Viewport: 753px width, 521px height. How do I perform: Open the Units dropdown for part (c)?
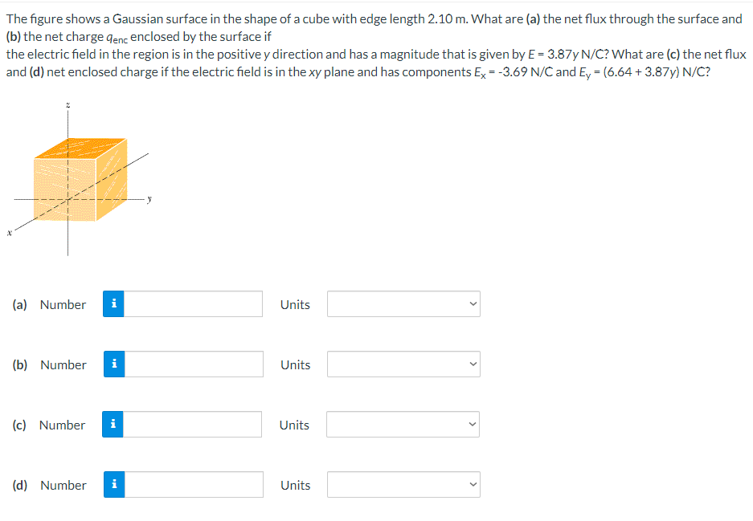(x=403, y=424)
